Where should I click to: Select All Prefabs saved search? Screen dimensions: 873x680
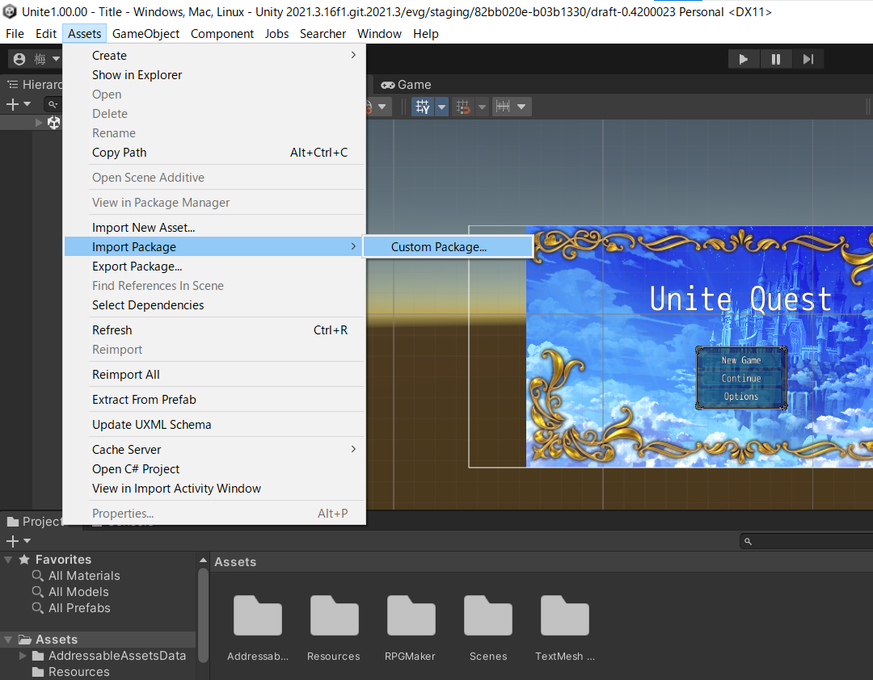coord(79,608)
